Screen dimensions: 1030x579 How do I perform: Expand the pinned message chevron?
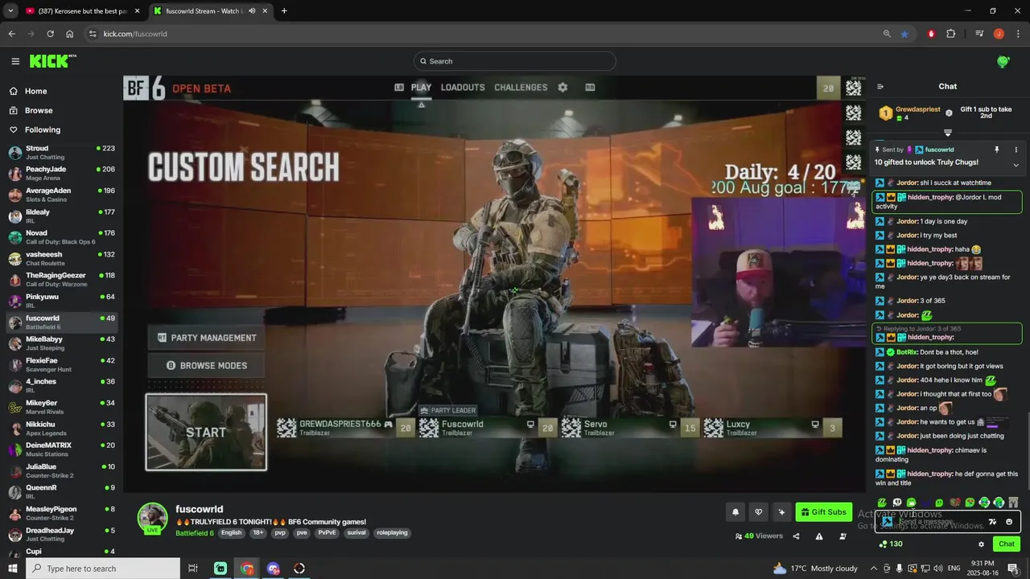click(1016, 165)
